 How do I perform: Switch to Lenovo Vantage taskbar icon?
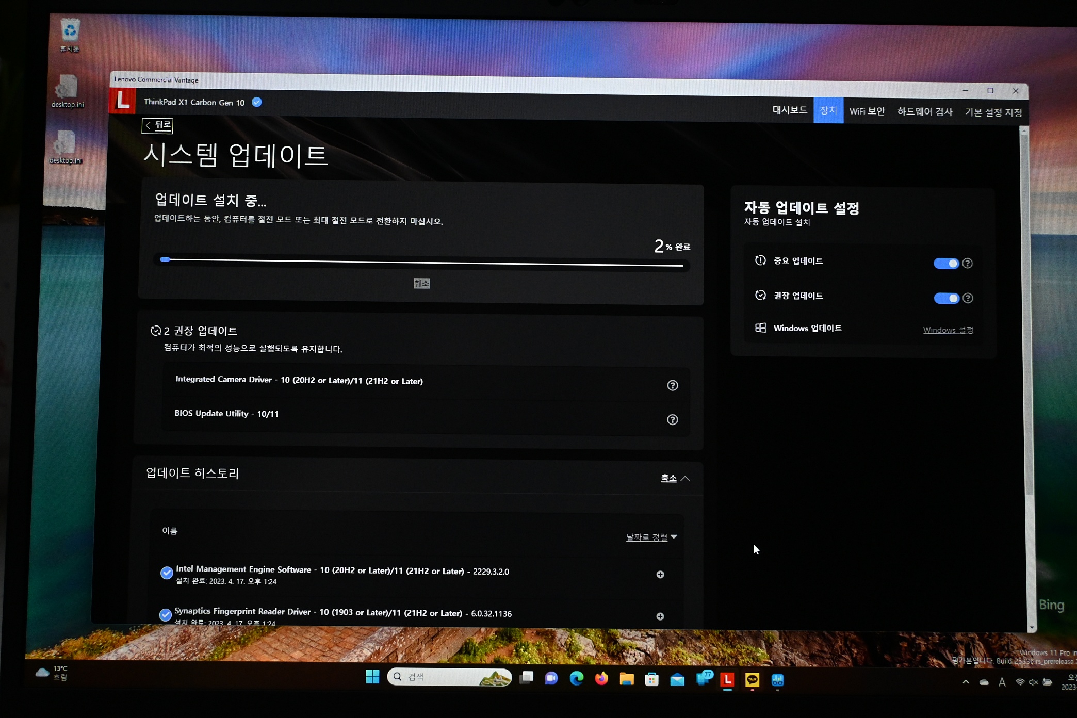click(727, 680)
